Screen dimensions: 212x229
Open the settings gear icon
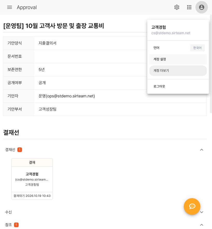click(177, 7)
